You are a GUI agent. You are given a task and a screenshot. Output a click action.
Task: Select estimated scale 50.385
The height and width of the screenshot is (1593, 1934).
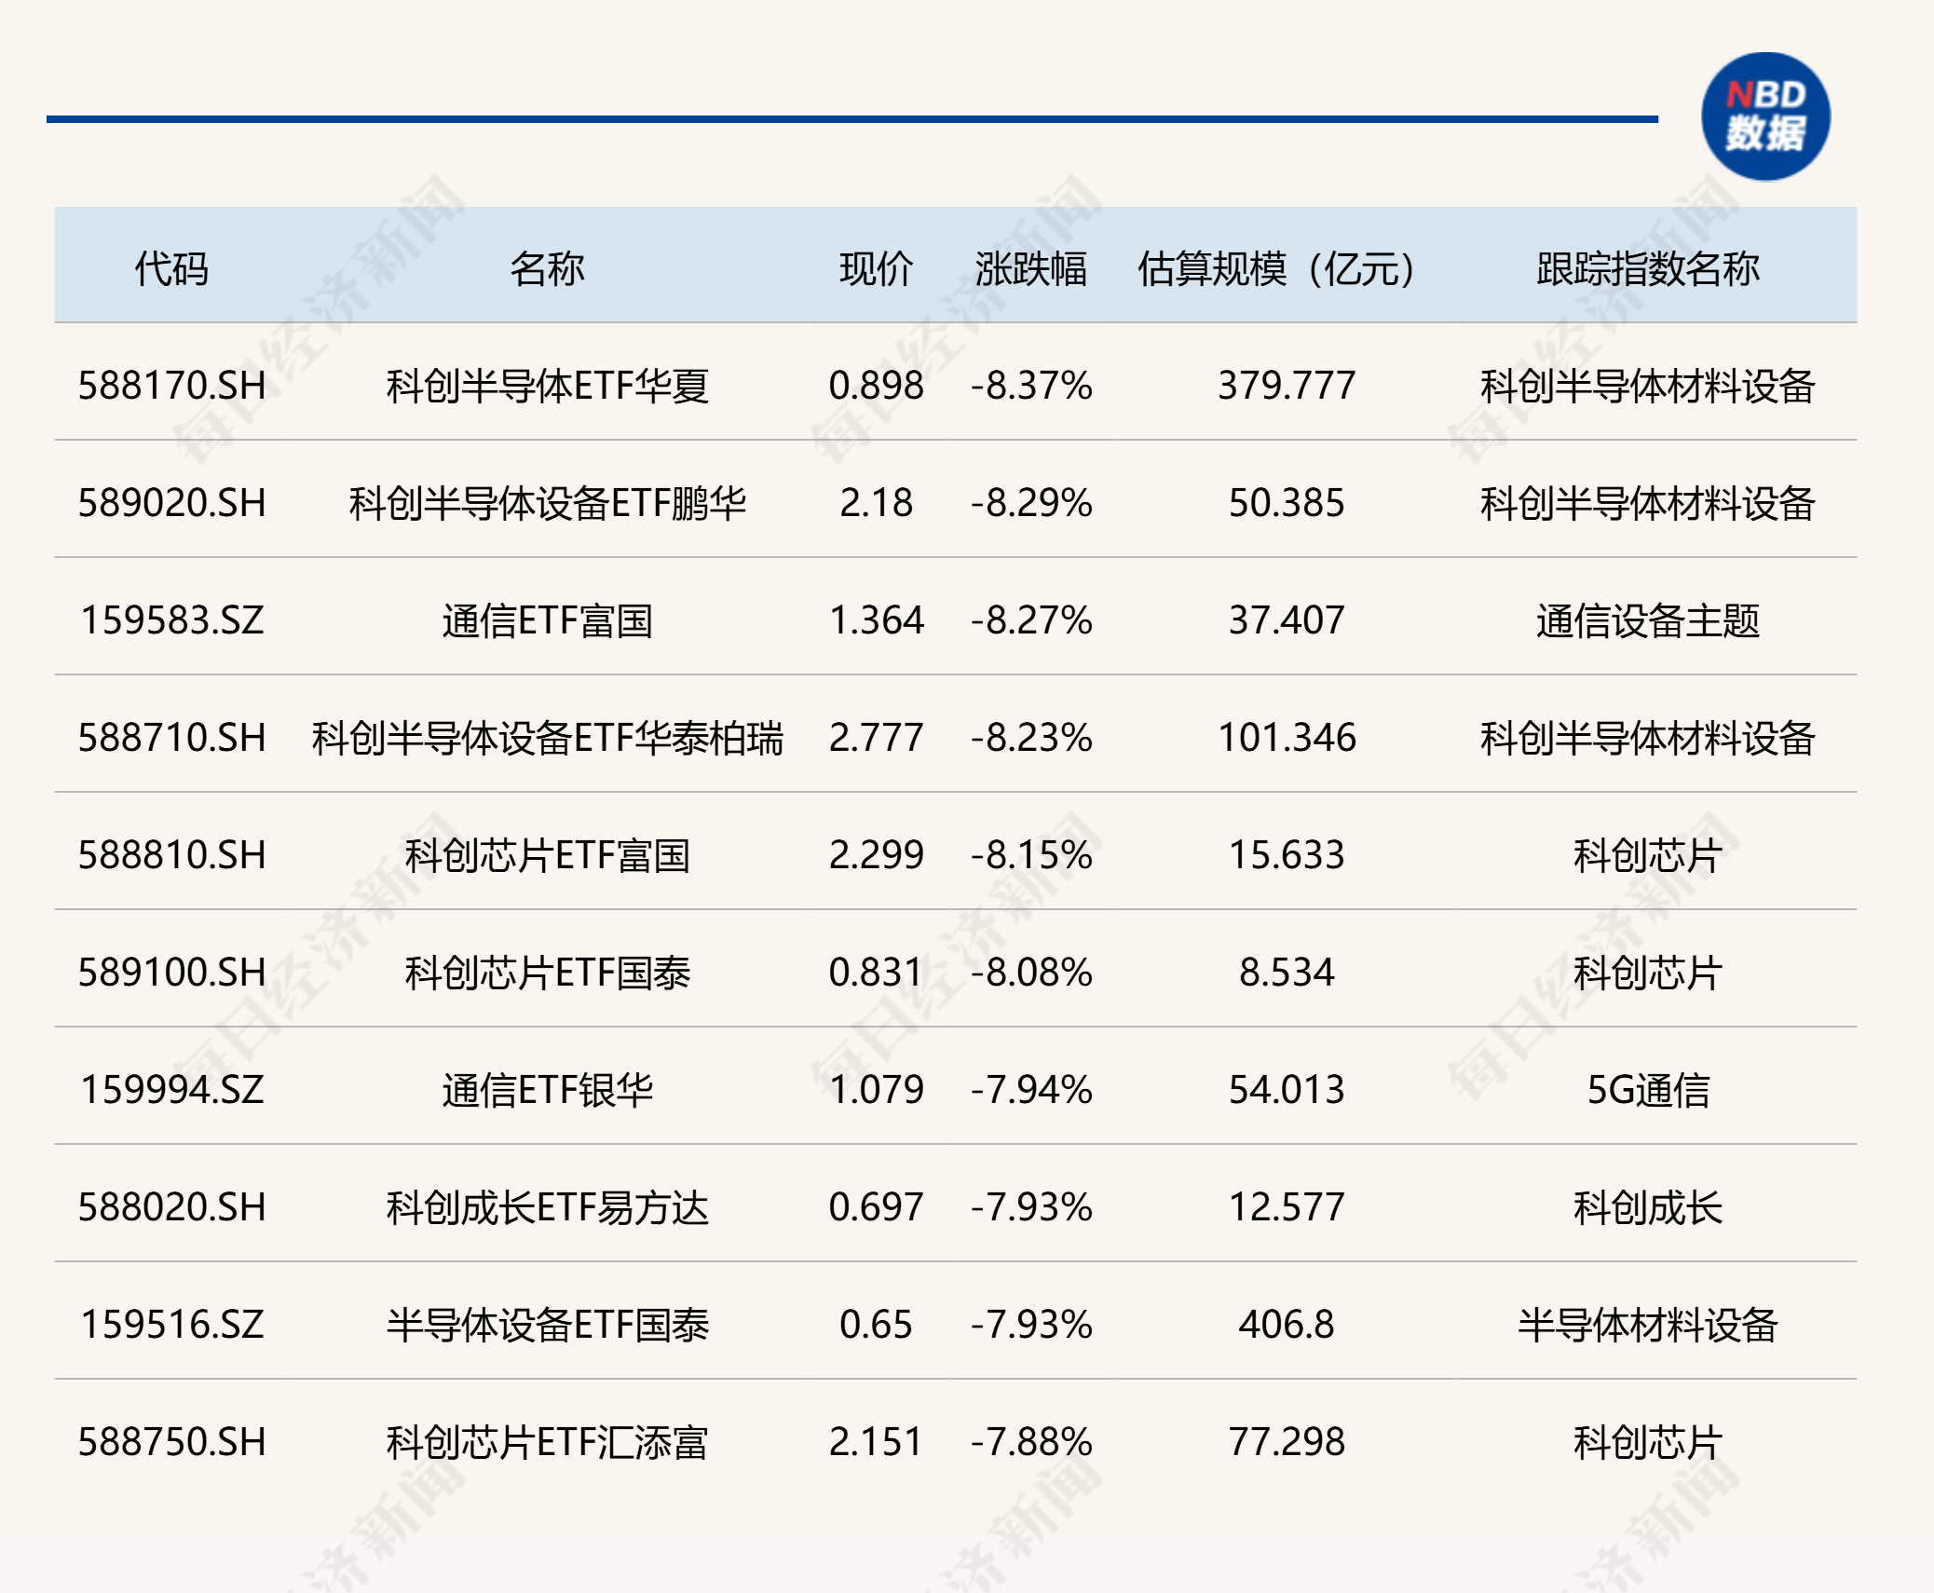(x=1286, y=503)
